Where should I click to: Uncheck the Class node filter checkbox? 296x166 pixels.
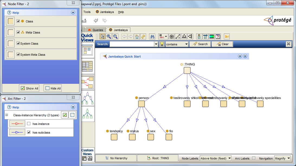click(x=18, y=21)
